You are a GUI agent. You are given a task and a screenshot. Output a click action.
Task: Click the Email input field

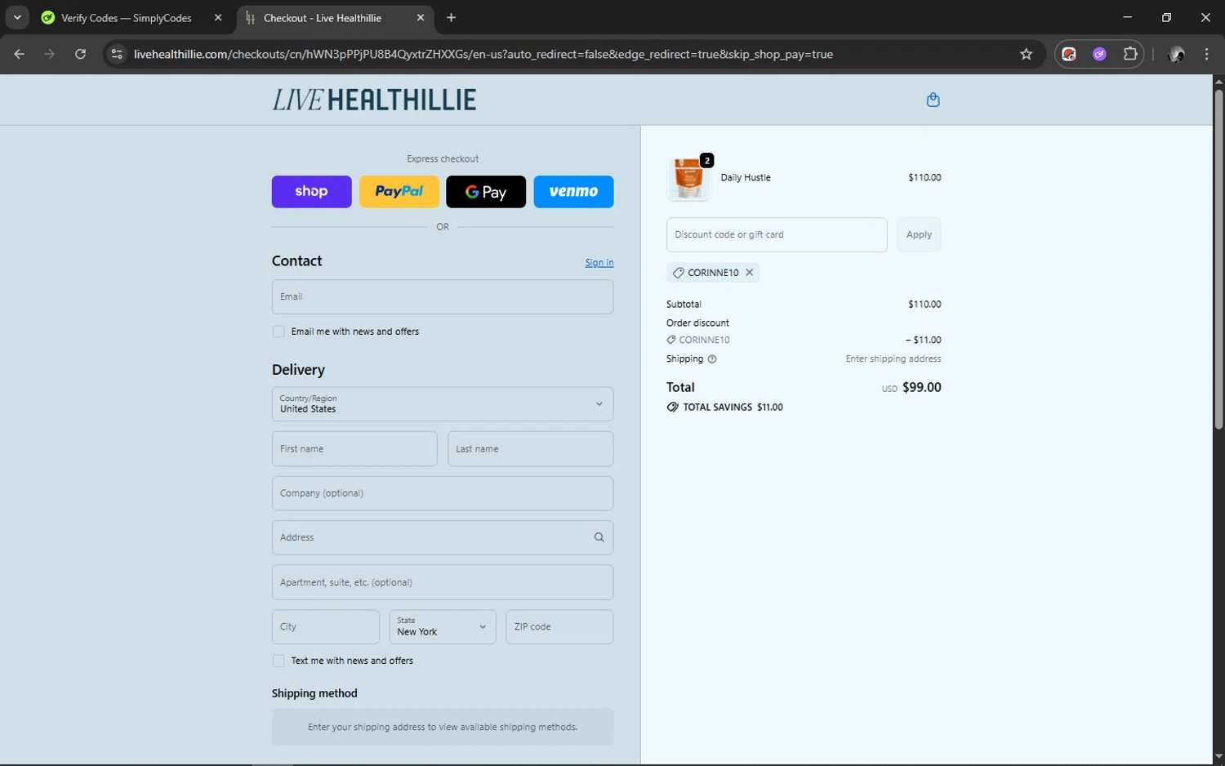tap(443, 297)
